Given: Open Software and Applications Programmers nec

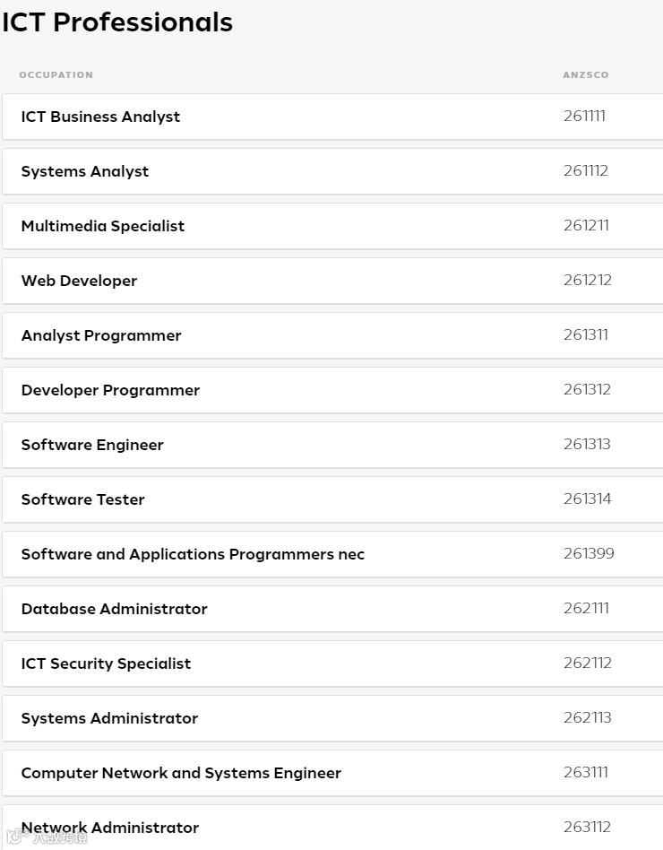Looking at the screenshot, I should click(x=193, y=554).
